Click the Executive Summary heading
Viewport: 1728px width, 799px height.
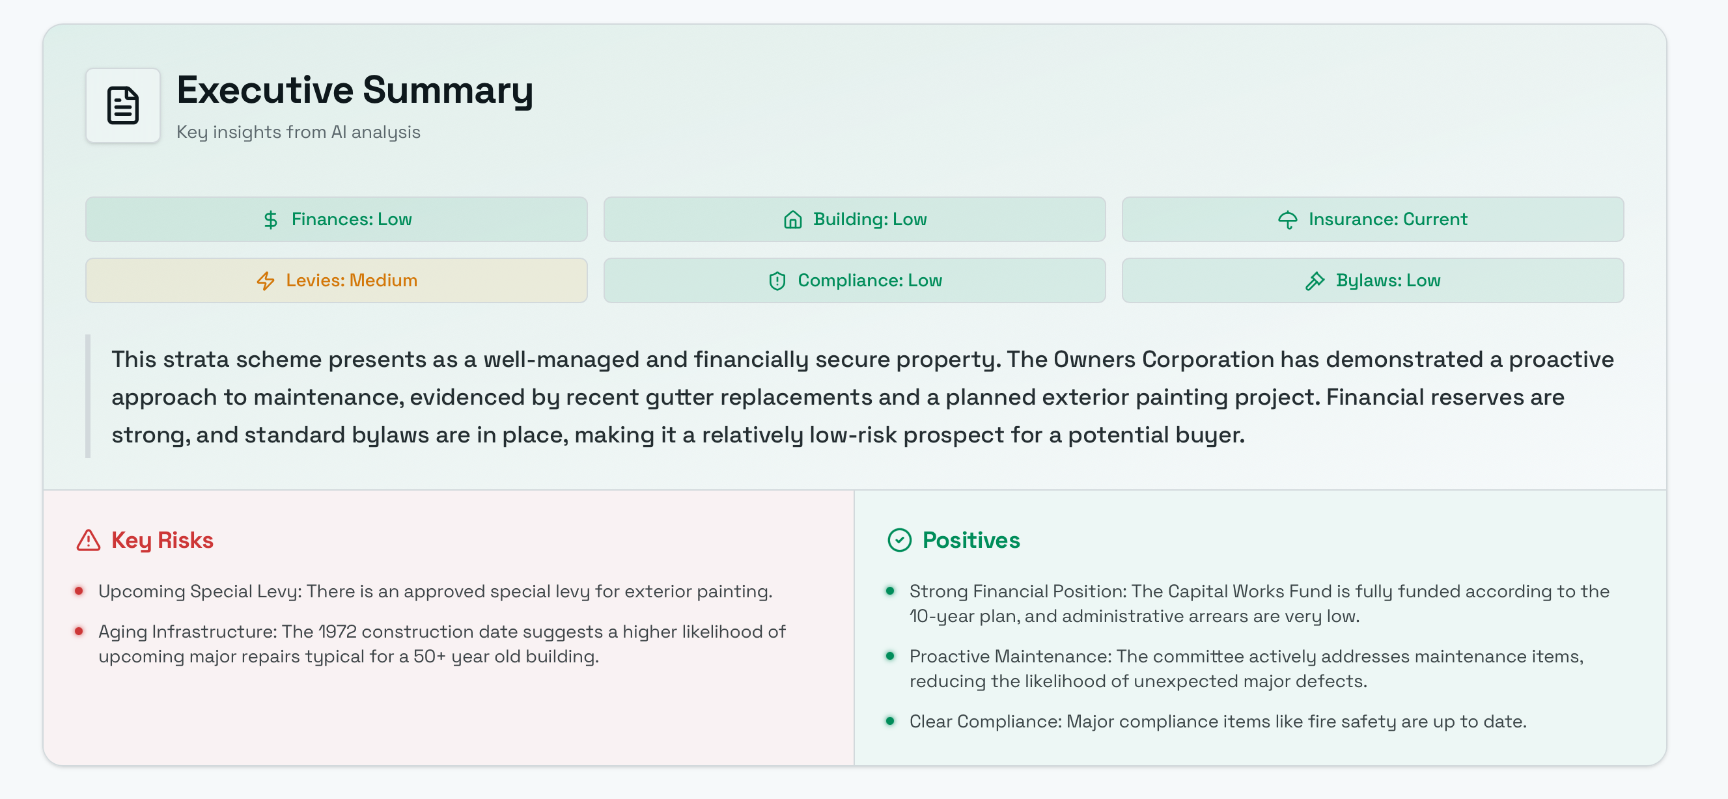355,90
